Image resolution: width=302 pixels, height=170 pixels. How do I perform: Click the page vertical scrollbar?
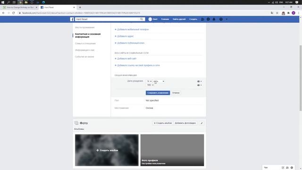click(301, 78)
